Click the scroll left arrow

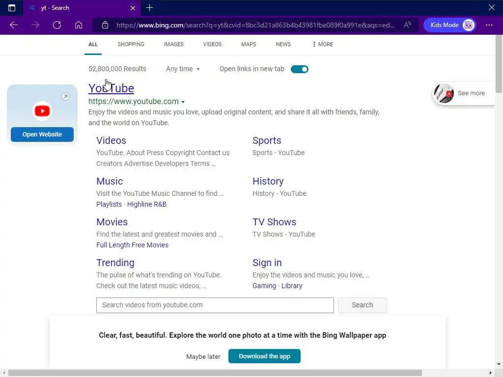pyautogui.click(x=3, y=373)
